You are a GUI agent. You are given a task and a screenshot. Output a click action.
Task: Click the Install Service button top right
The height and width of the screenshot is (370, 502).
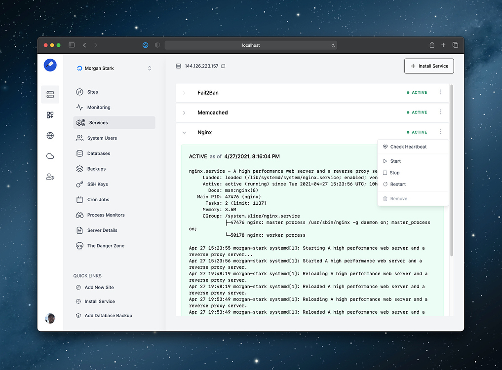point(429,66)
